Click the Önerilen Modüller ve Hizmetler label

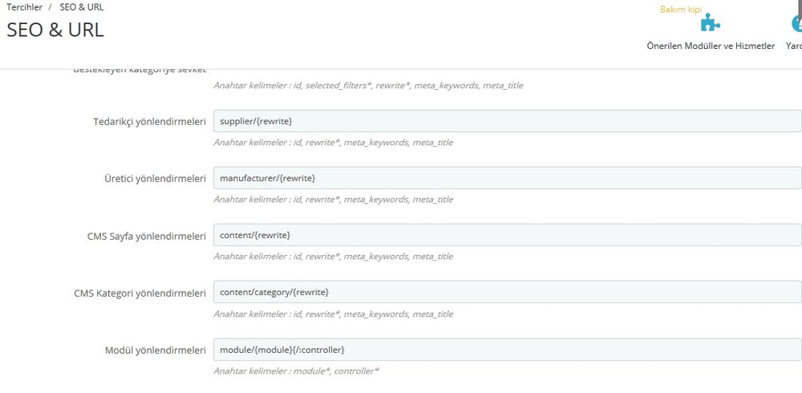point(711,47)
